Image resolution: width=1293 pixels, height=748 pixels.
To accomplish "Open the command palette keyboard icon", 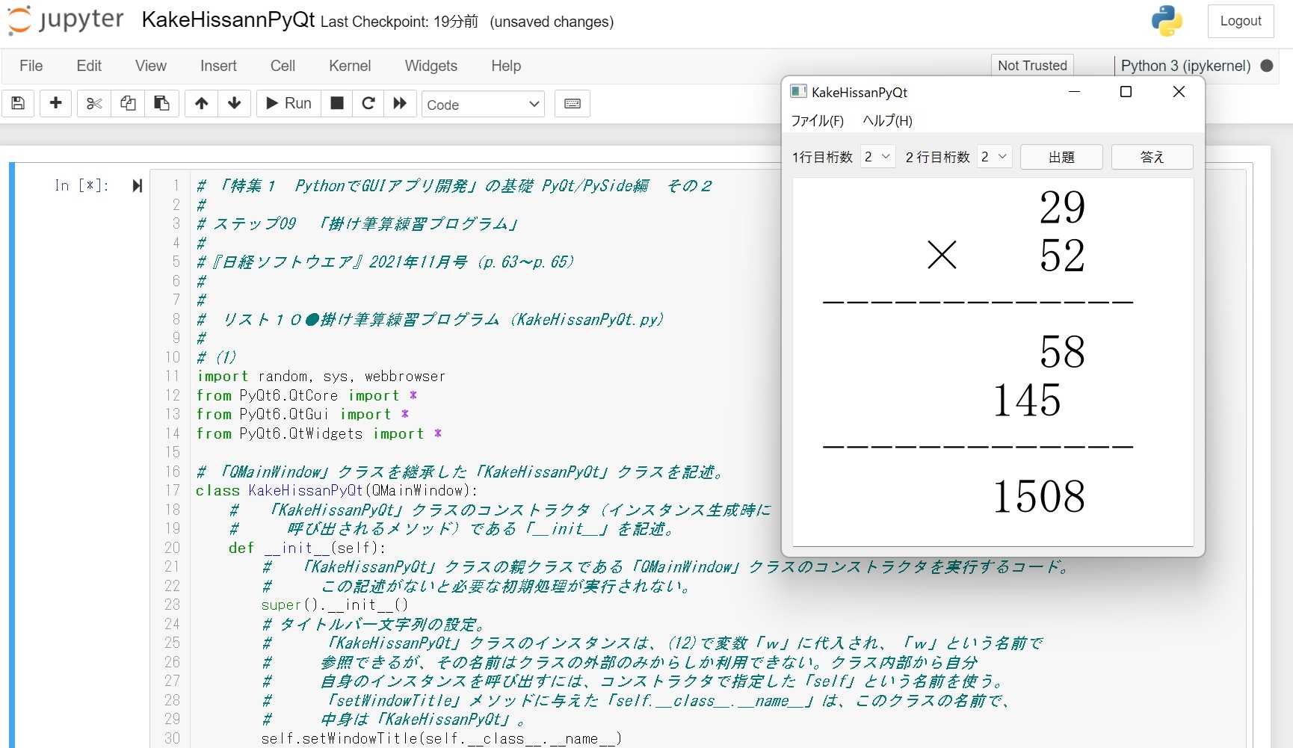I will coord(572,103).
